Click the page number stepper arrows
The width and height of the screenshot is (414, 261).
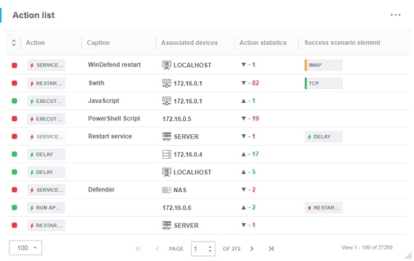[x=210, y=249]
